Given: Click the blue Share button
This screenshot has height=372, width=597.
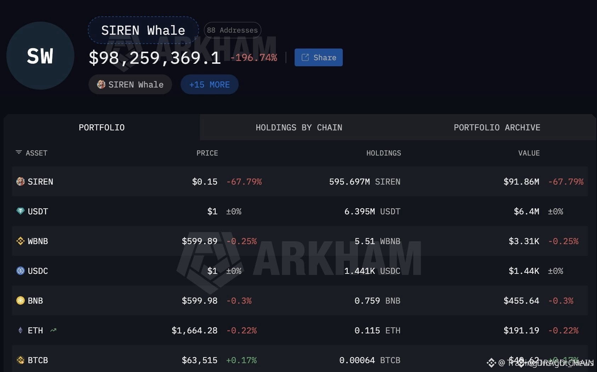Looking at the screenshot, I should click(x=319, y=57).
